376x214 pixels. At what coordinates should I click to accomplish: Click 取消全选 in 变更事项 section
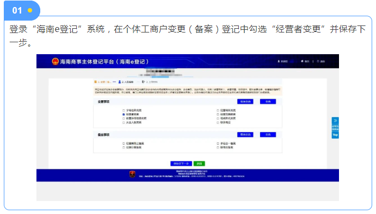(245, 101)
